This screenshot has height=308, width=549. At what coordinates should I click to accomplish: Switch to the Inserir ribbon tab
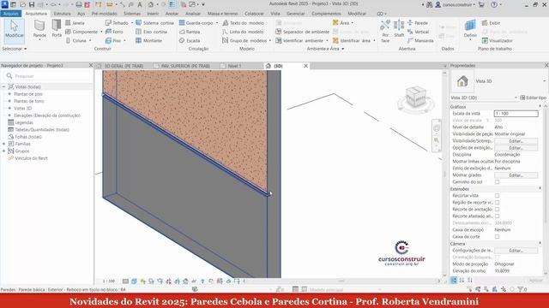[x=153, y=14]
